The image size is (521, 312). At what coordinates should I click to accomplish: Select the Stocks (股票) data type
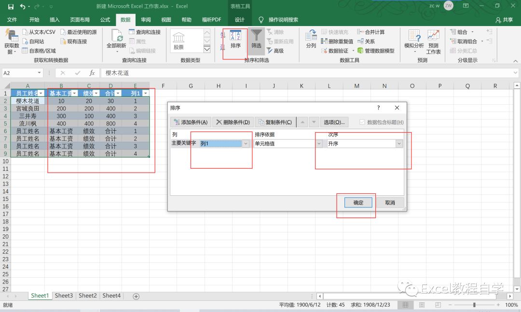[x=179, y=41]
